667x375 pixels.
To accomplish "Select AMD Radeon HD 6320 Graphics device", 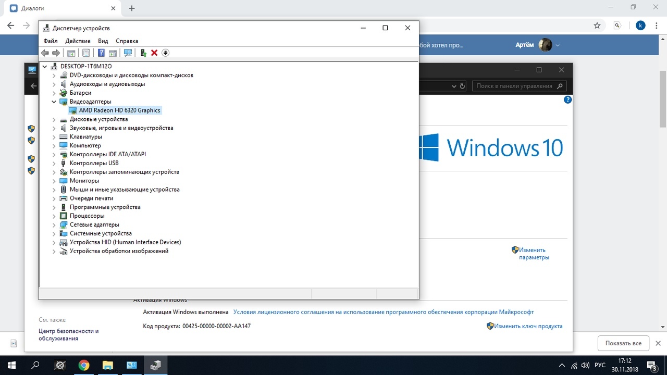I will tap(119, 110).
